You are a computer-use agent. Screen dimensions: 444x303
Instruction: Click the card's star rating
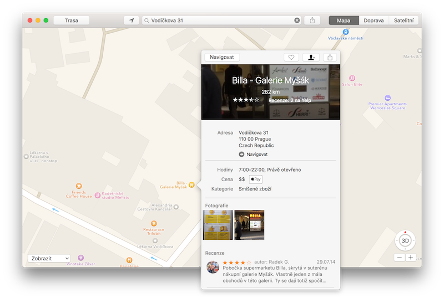(246, 100)
